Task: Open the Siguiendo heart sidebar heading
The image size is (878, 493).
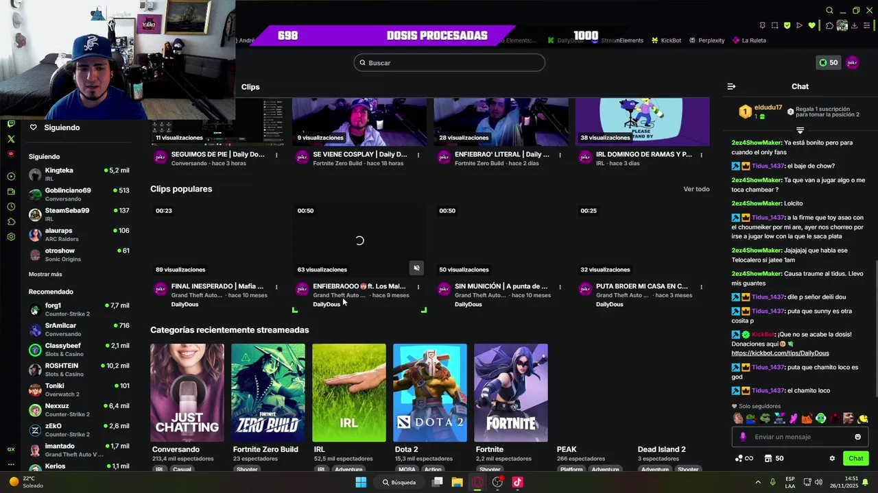Action: click(54, 127)
